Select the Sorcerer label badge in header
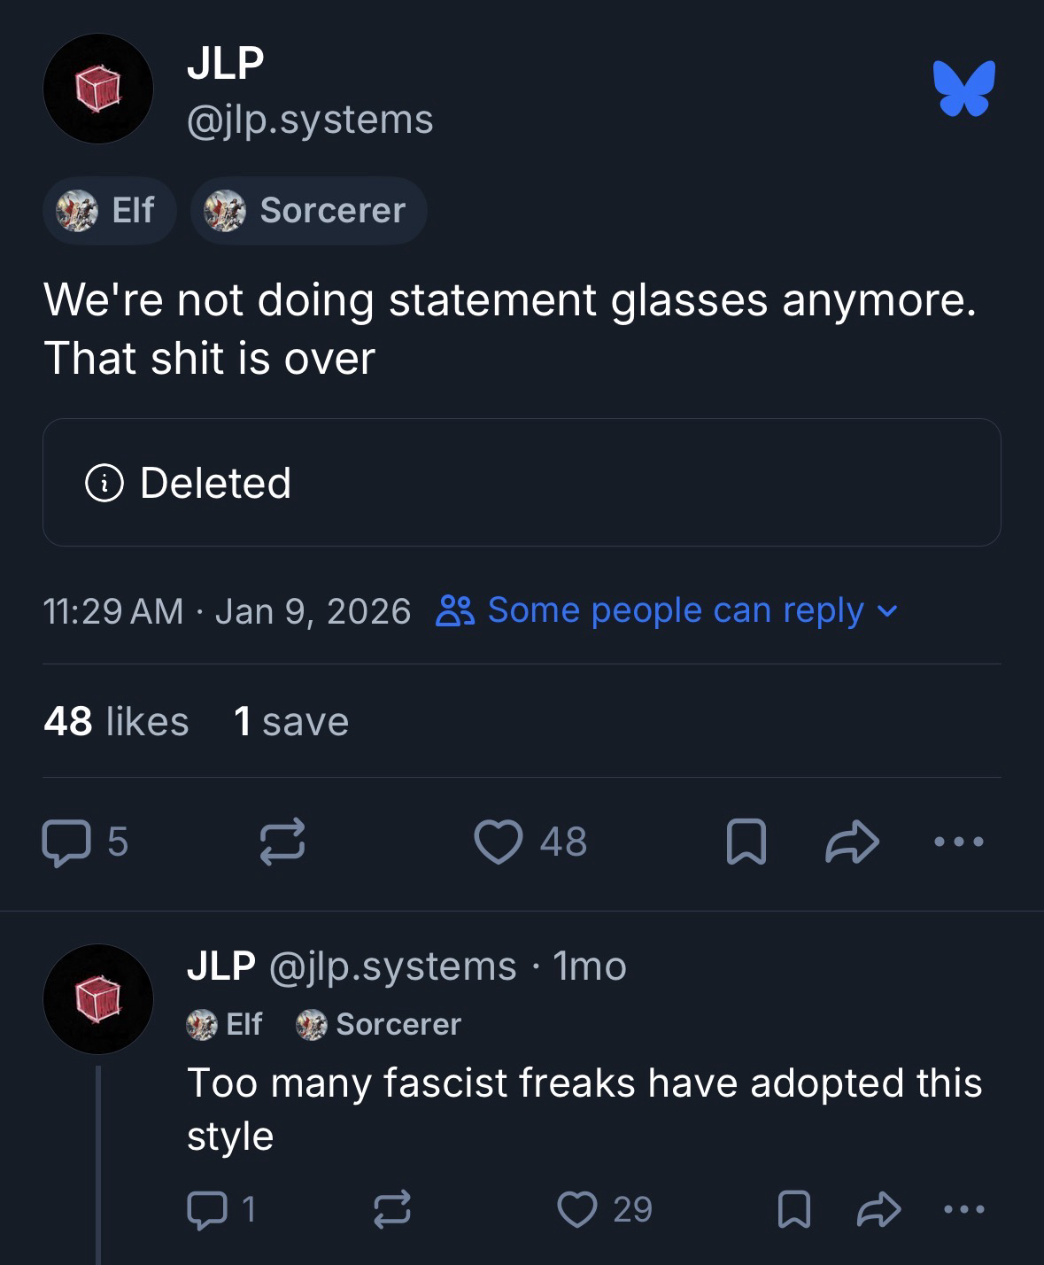Image resolution: width=1044 pixels, height=1265 pixels. point(308,211)
